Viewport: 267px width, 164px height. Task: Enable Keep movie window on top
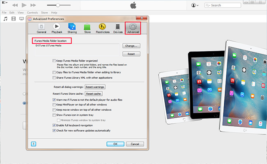point(54,110)
